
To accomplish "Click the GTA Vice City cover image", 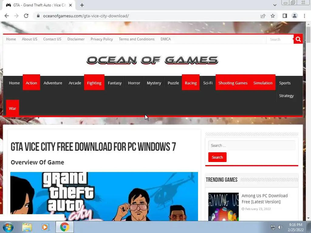I will tap(104, 196).
